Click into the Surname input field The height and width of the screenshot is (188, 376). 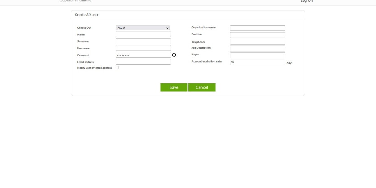click(143, 41)
